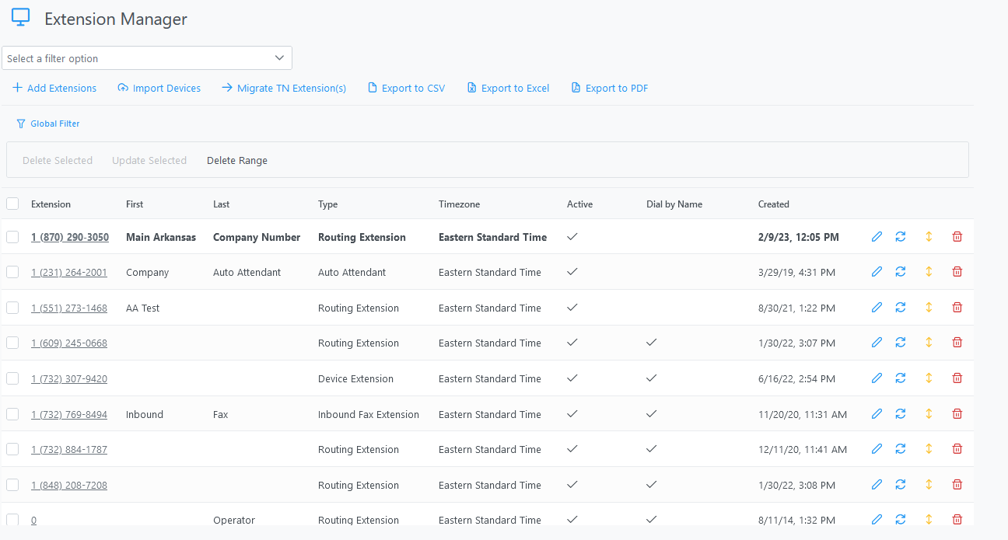Choose Migrate TN Extension(s)
Screen dimensions: 1008x540
coord(284,89)
